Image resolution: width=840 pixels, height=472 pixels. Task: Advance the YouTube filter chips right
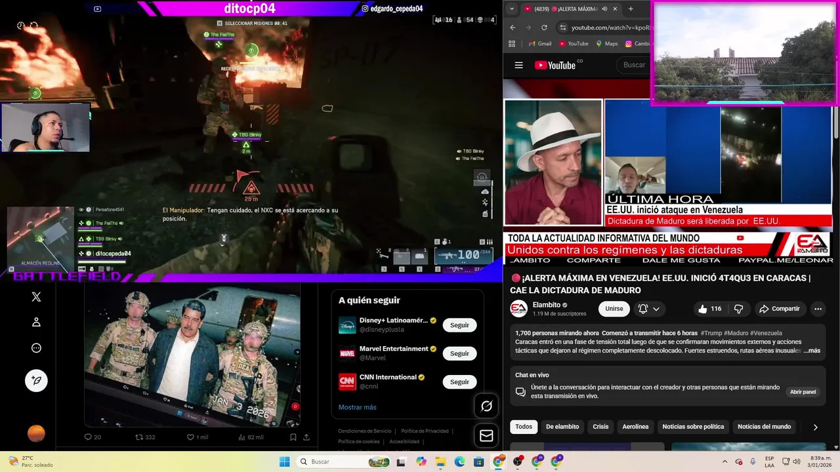point(815,427)
